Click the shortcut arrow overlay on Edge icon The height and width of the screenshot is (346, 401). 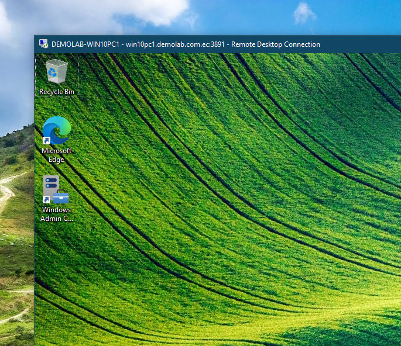(x=46, y=140)
